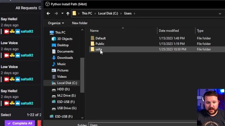This screenshot has width=225, height=126.
Task: Open Desktop in the navigation pane
Action: pyautogui.click(x=63, y=45)
